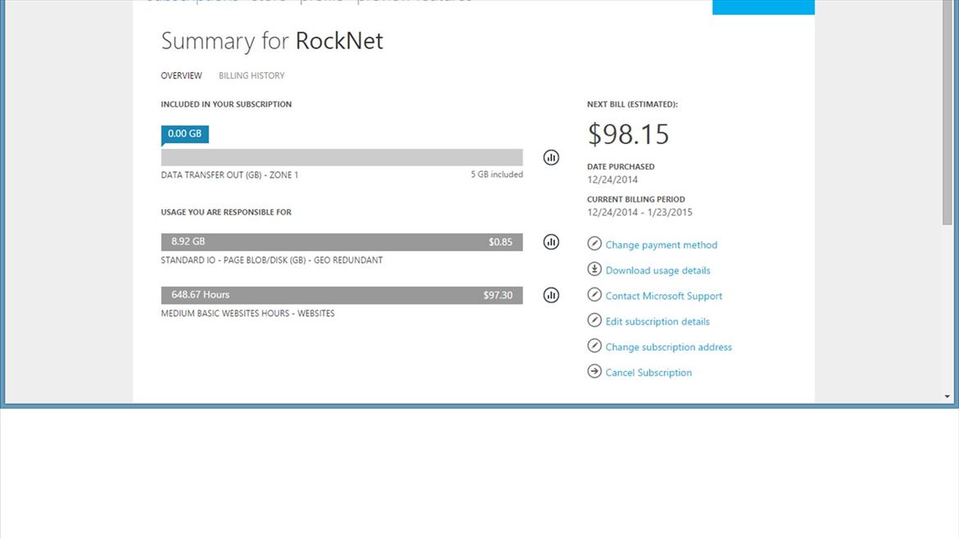This screenshot has width=959, height=539.
Task: Click pencil icon beside Change subscription address
Action: (x=594, y=346)
